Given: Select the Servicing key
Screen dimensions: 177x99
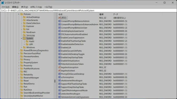Looking at the screenshot, I should 31,35.
